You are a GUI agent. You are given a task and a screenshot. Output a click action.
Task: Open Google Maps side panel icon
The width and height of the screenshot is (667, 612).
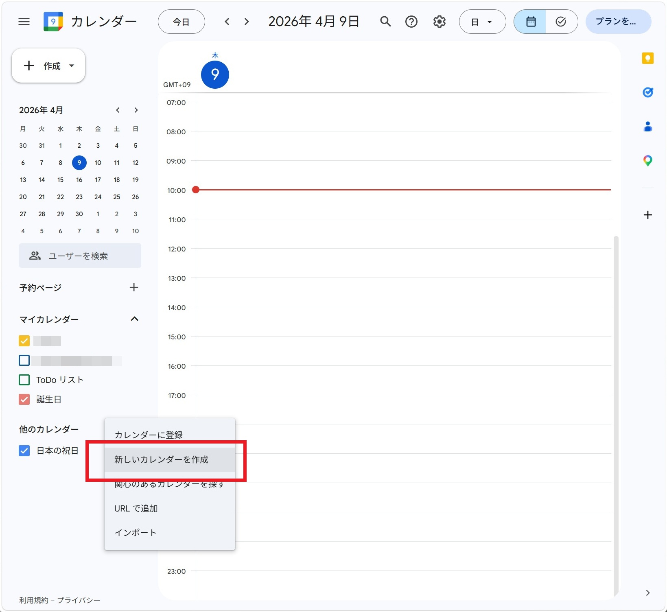pyautogui.click(x=647, y=161)
